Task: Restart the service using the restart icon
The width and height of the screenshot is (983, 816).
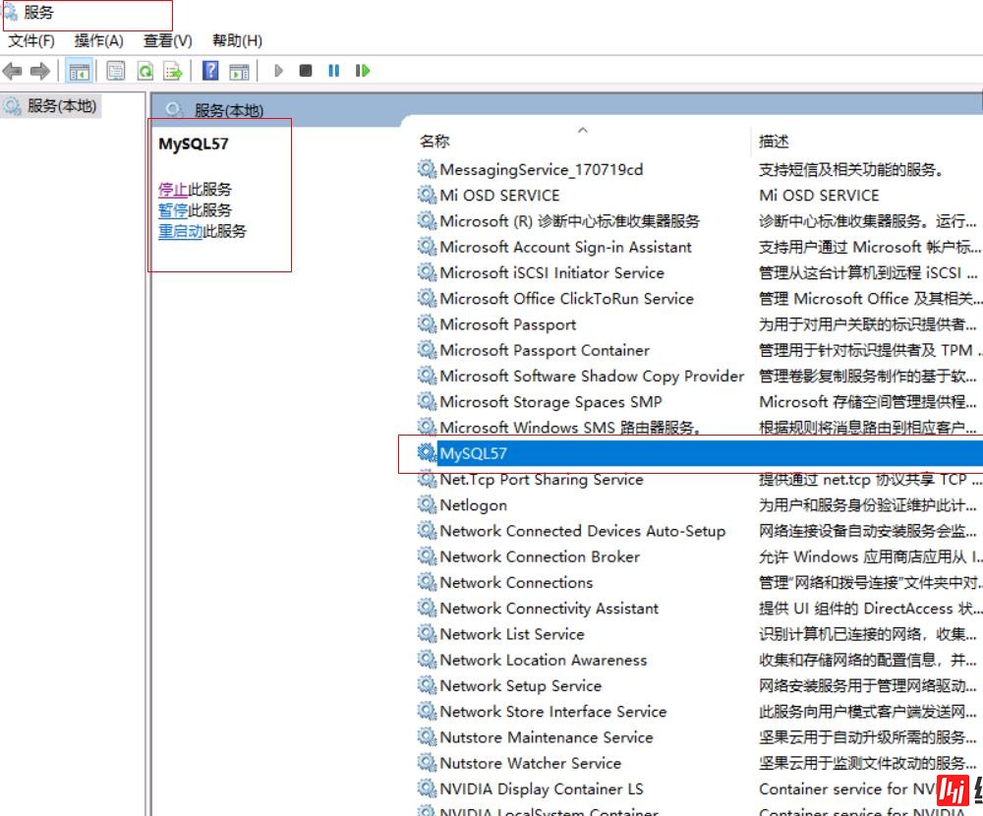Action: (362, 70)
